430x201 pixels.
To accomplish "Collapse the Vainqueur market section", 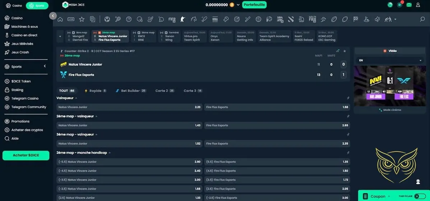I will pos(76,98).
